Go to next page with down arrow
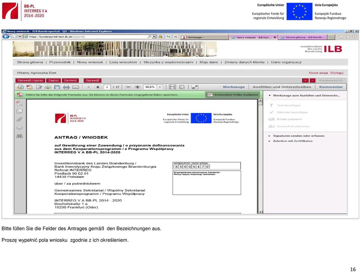This screenshot has width=360, height=272. [98, 87]
